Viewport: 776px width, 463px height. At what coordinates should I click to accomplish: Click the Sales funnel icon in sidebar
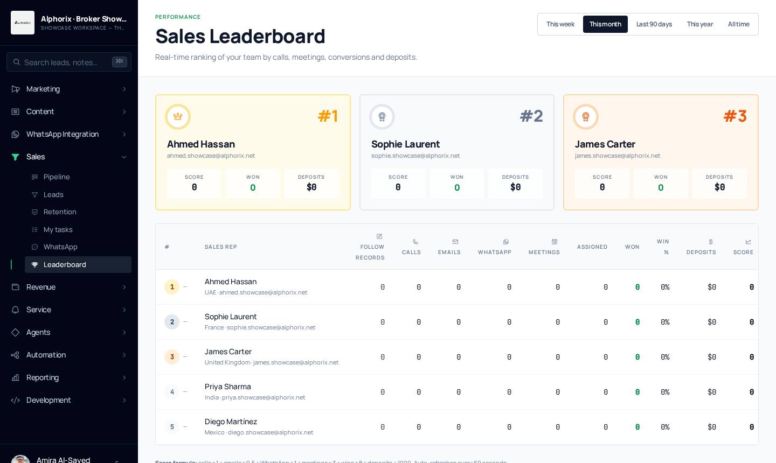click(16, 157)
